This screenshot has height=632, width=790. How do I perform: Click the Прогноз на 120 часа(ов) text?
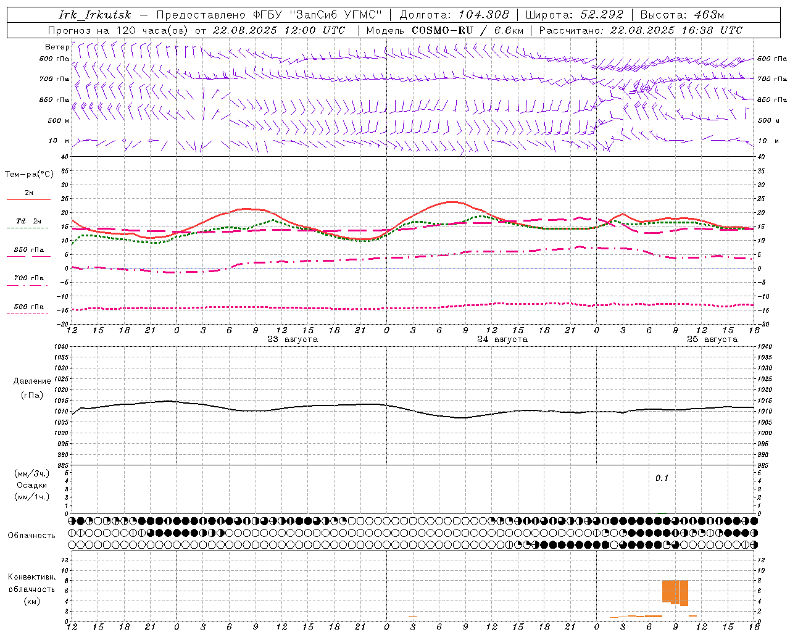[x=119, y=30]
